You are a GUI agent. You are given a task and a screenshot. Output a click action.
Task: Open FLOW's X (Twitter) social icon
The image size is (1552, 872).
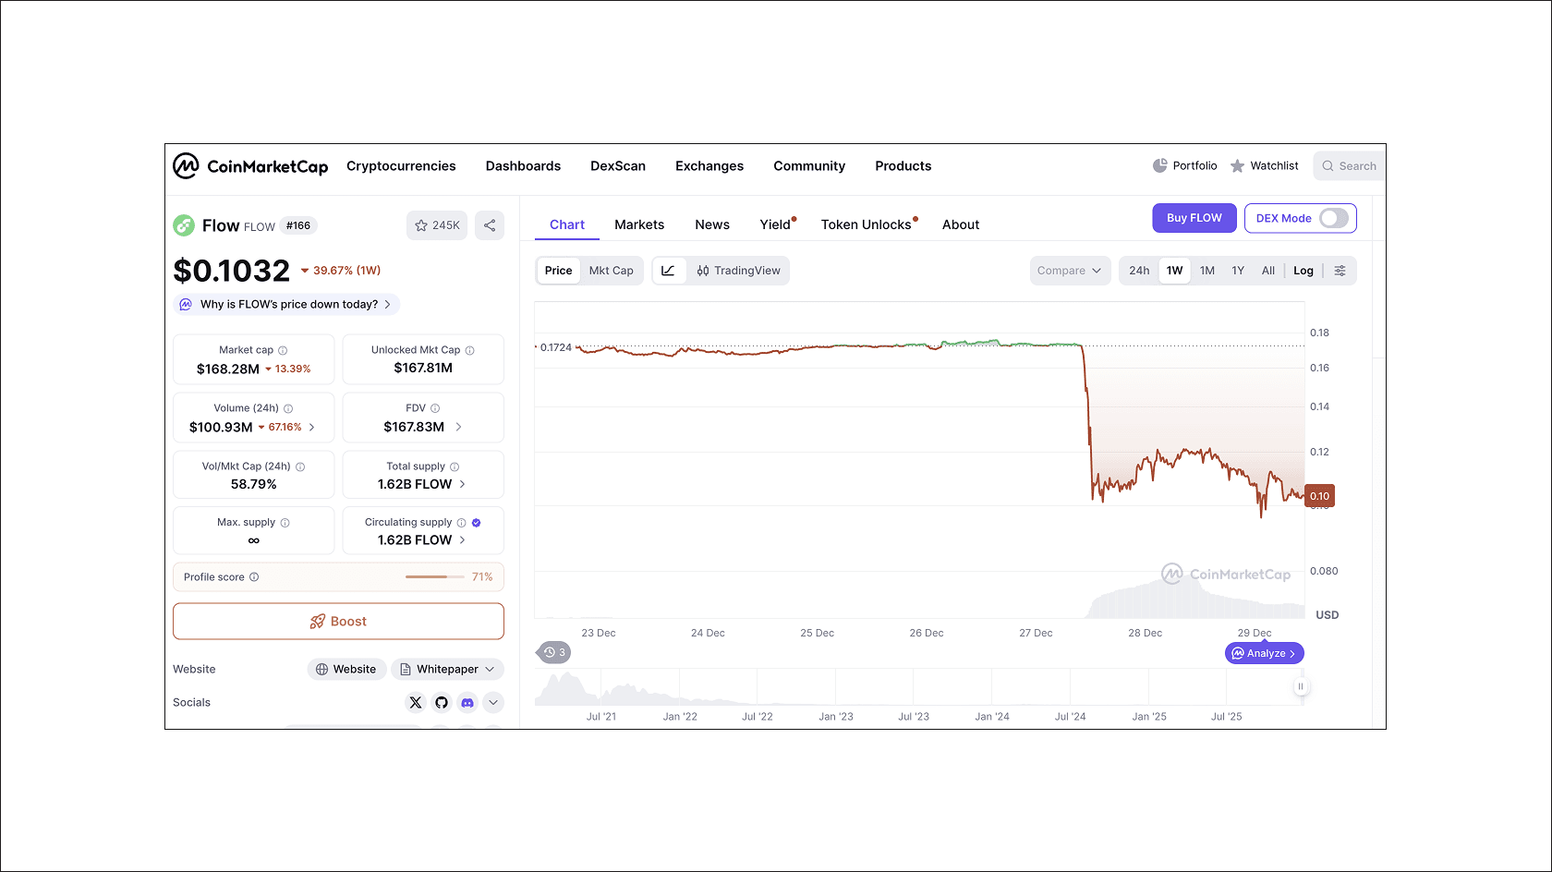(x=415, y=702)
